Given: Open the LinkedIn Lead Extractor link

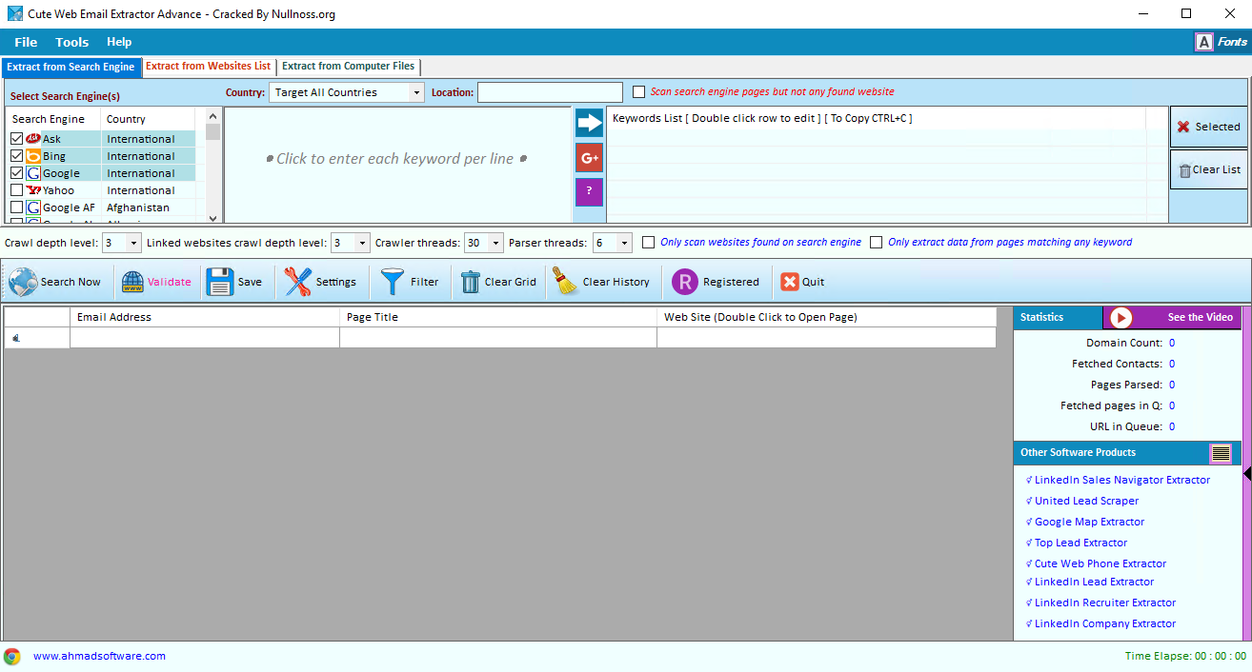Looking at the screenshot, I should tap(1094, 583).
